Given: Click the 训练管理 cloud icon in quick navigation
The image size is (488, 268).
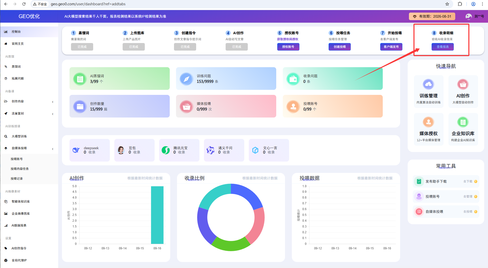Looking at the screenshot, I should 428,85.
